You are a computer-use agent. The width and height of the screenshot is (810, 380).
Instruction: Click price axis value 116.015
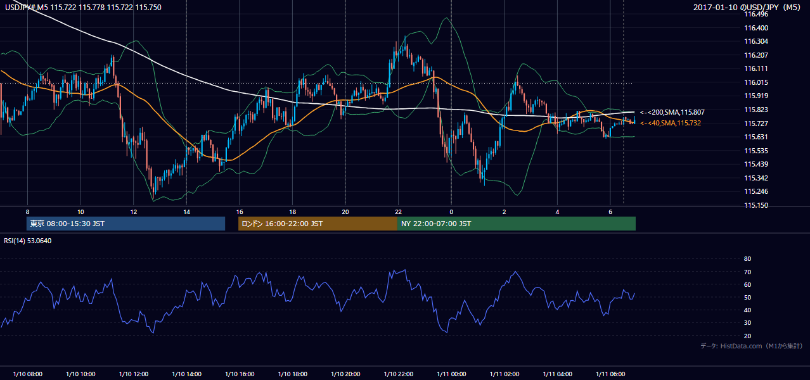click(755, 82)
